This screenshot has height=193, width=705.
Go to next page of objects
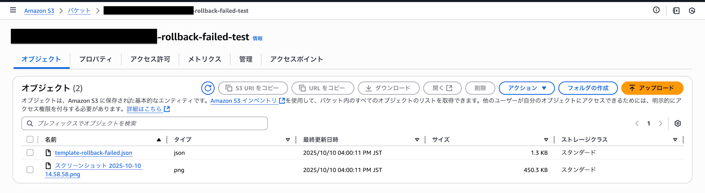point(661,123)
